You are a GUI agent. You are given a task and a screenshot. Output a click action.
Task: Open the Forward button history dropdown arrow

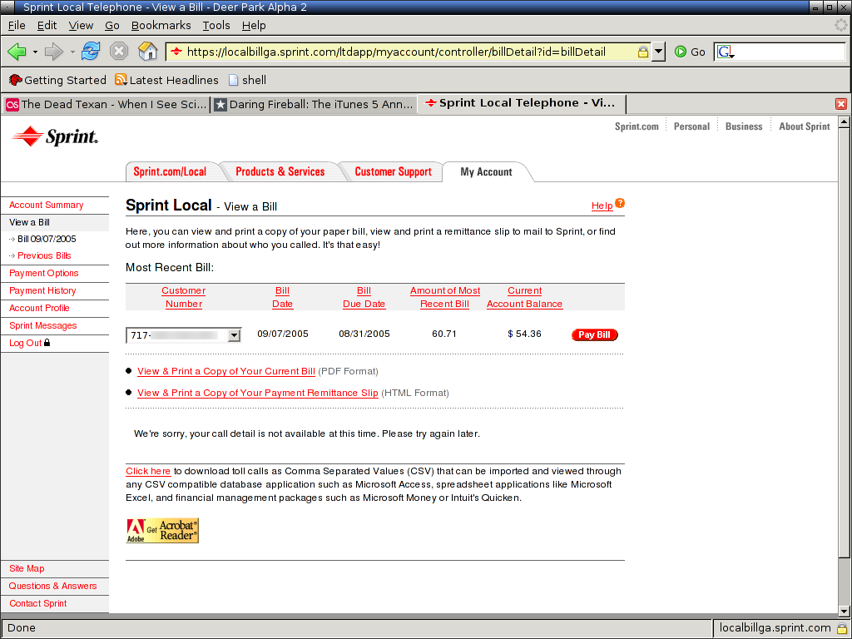coord(72,52)
